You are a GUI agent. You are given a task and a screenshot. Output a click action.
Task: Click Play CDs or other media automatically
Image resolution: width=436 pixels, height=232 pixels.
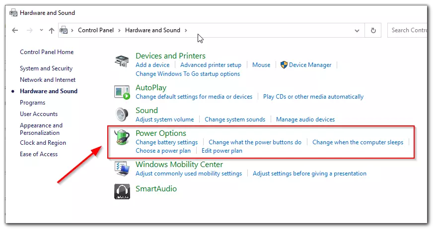coord(313,97)
